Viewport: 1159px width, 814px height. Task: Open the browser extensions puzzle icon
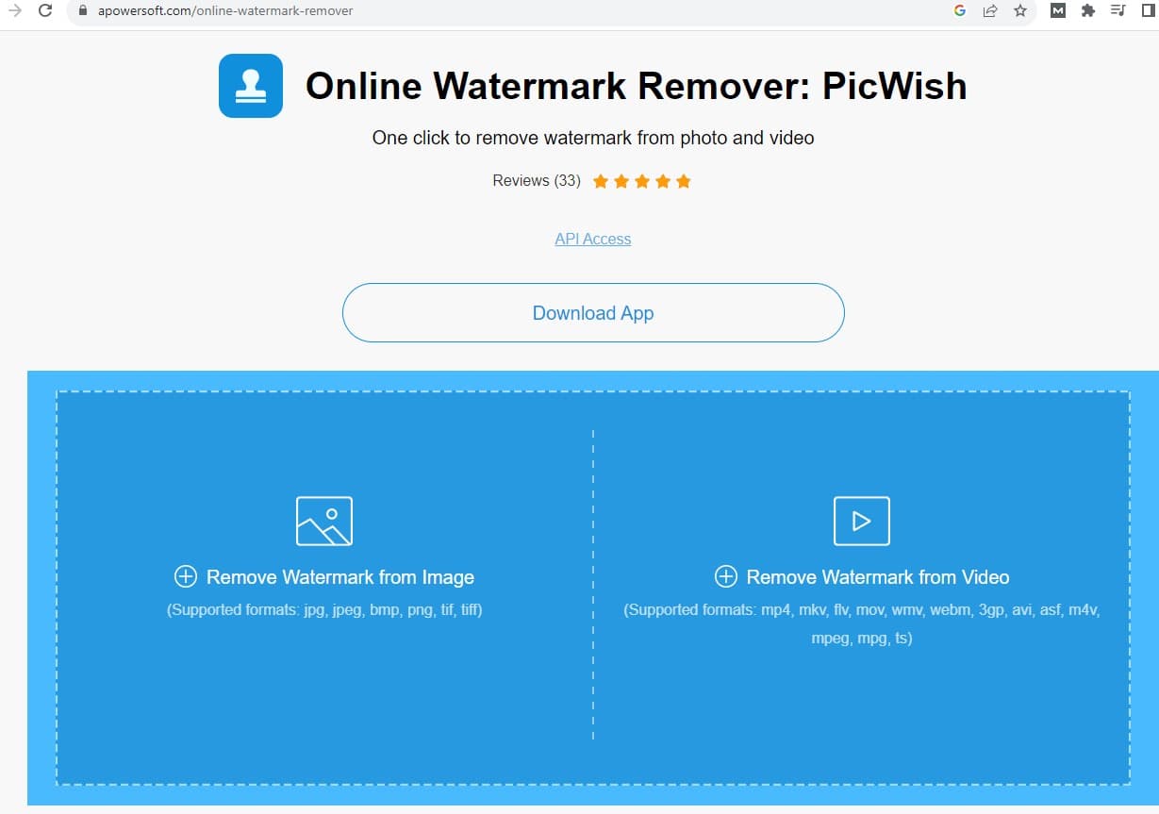coord(1088,11)
